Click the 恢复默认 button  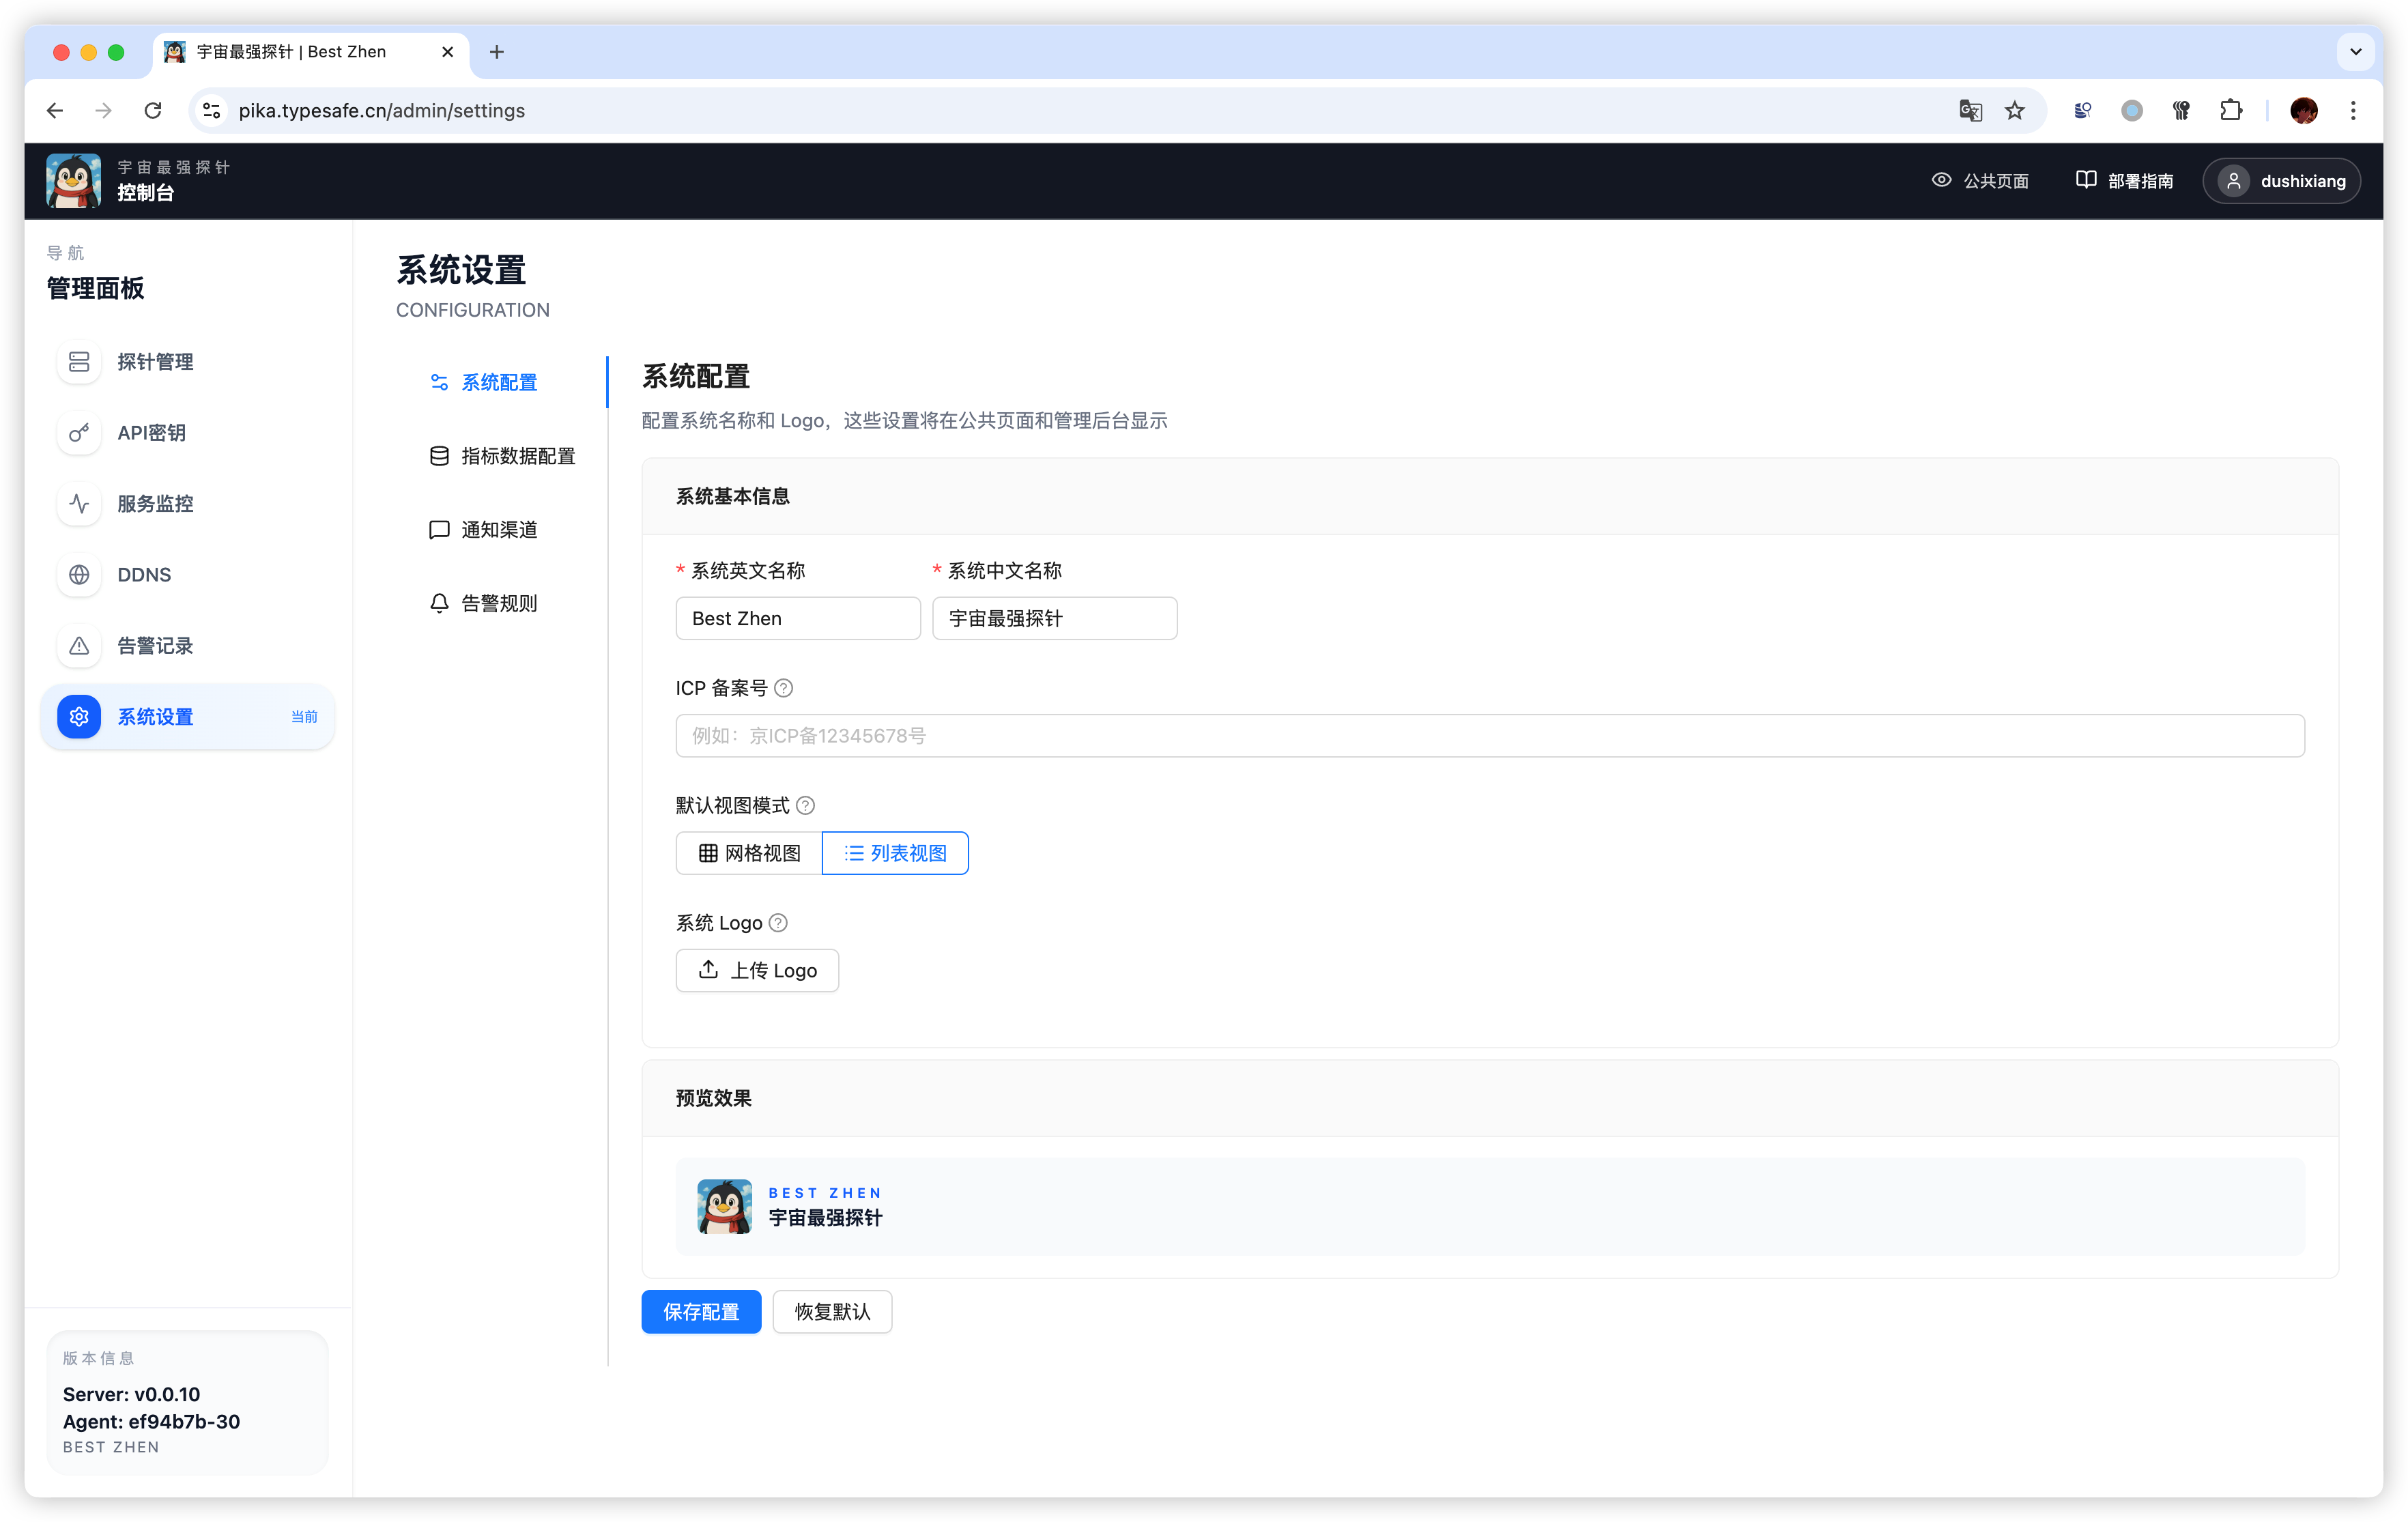(x=832, y=1312)
